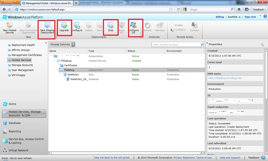
Task: Select VM Images in sidebar
Action: (16, 75)
